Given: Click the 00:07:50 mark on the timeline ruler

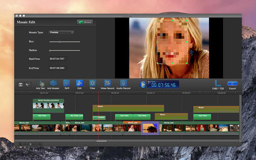Looking at the screenshot, I should point(79,93).
